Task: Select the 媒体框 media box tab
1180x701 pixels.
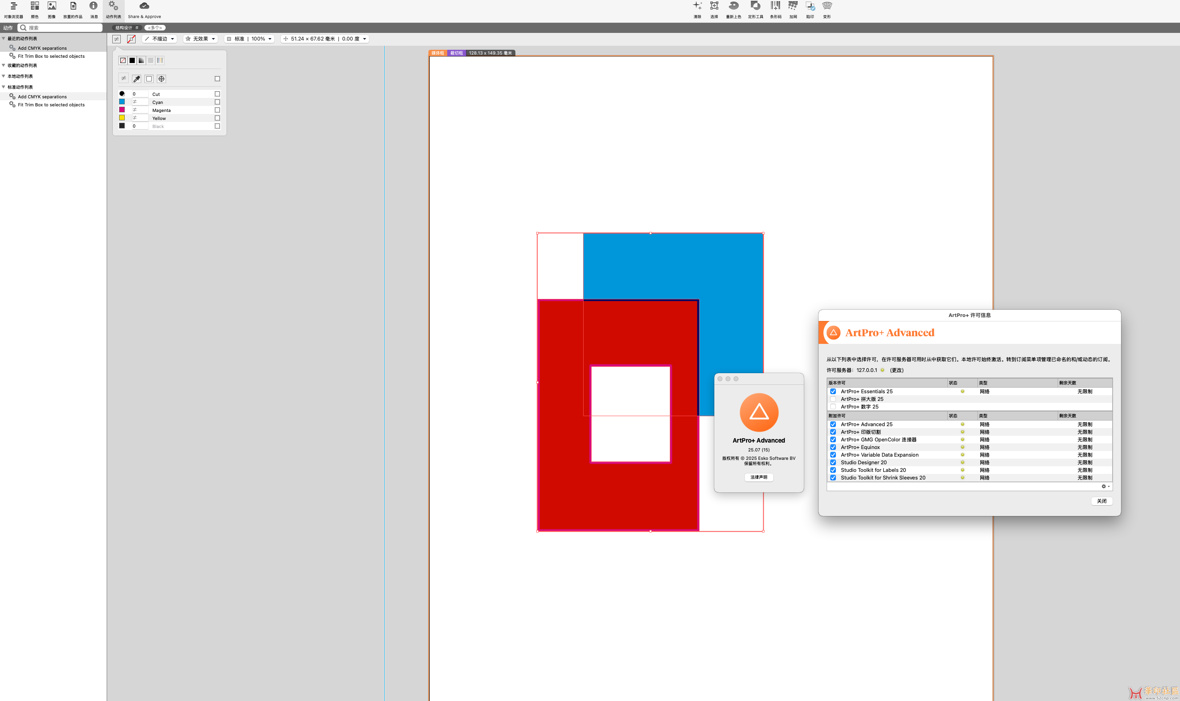Action: (438, 53)
